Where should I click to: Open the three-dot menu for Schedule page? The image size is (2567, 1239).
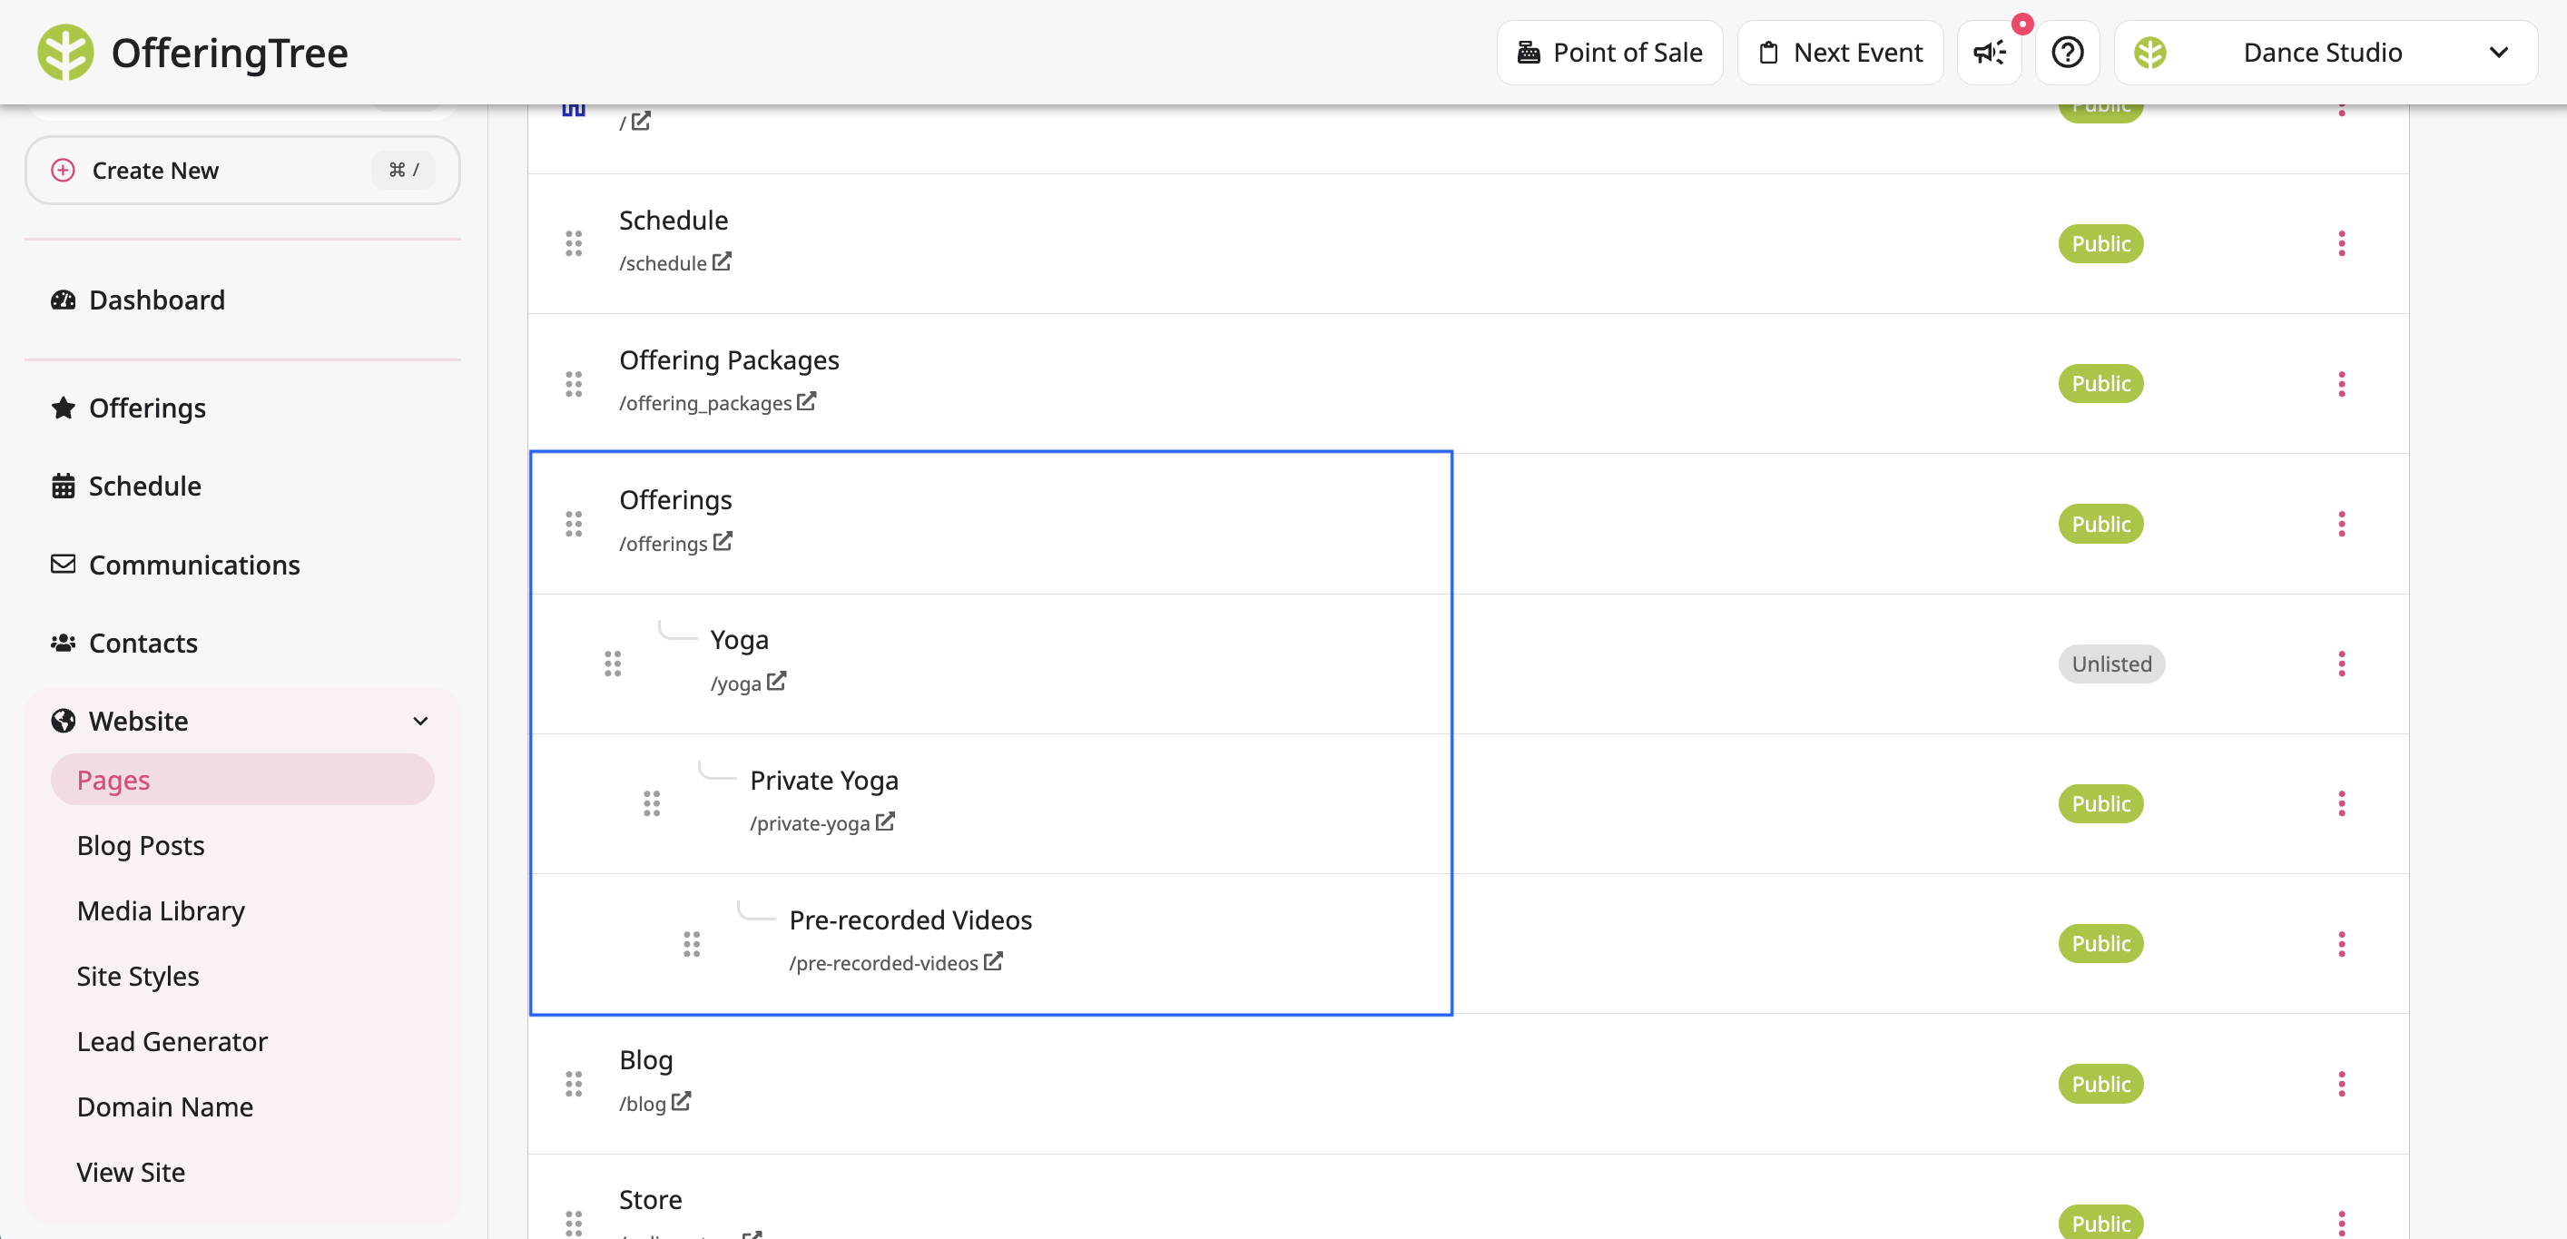[x=2342, y=243]
